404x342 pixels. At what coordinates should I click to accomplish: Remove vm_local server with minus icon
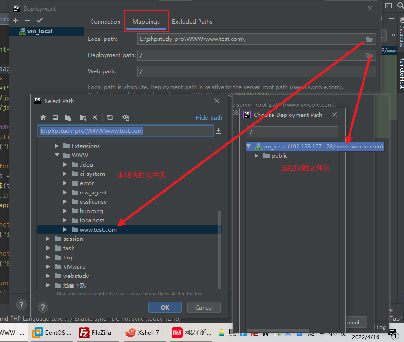27,20
